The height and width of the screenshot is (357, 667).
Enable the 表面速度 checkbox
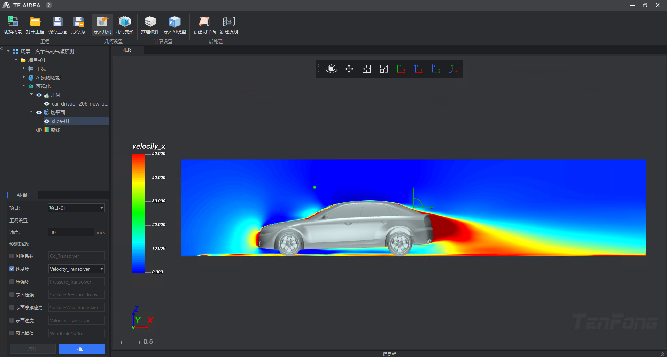pyautogui.click(x=12, y=320)
